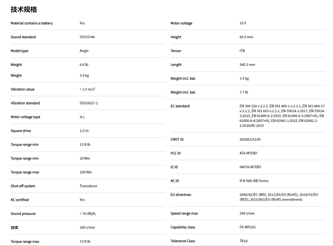
Task: Click the Vibration value label
Action: pyautogui.click(x=22, y=89)
